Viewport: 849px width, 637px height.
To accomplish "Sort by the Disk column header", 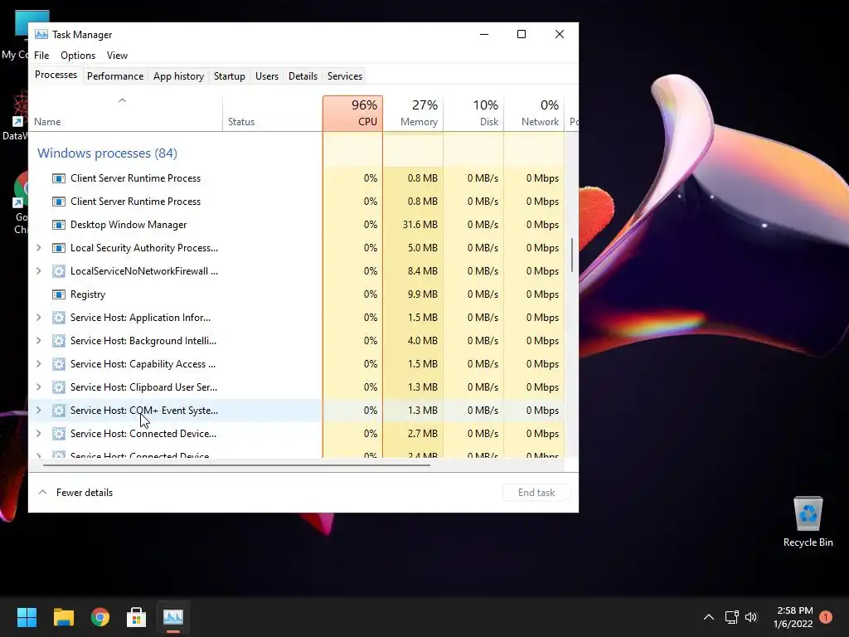I will pos(473,113).
